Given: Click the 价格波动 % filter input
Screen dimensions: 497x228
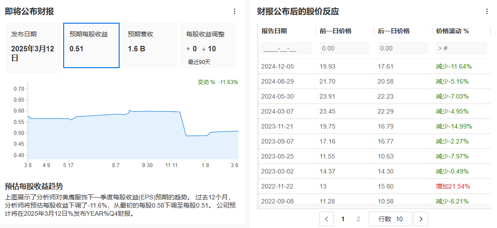Looking at the screenshot, I should click(x=461, y=48).
